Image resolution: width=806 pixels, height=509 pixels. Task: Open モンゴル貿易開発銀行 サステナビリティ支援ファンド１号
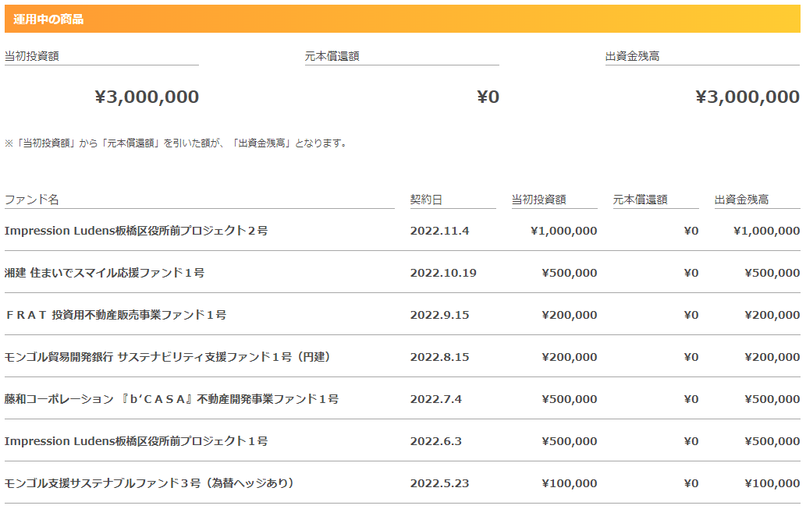(168, 357)
